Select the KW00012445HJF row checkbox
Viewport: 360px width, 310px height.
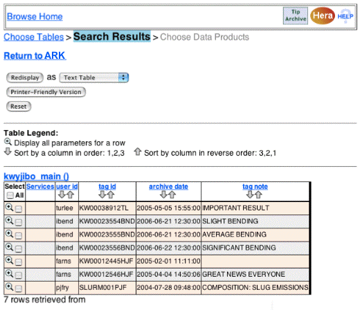tap(19, 262)
